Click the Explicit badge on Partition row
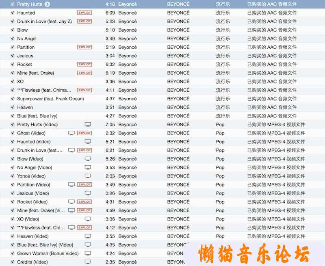This screenshot has height=266, width=325. pos(84,47)
